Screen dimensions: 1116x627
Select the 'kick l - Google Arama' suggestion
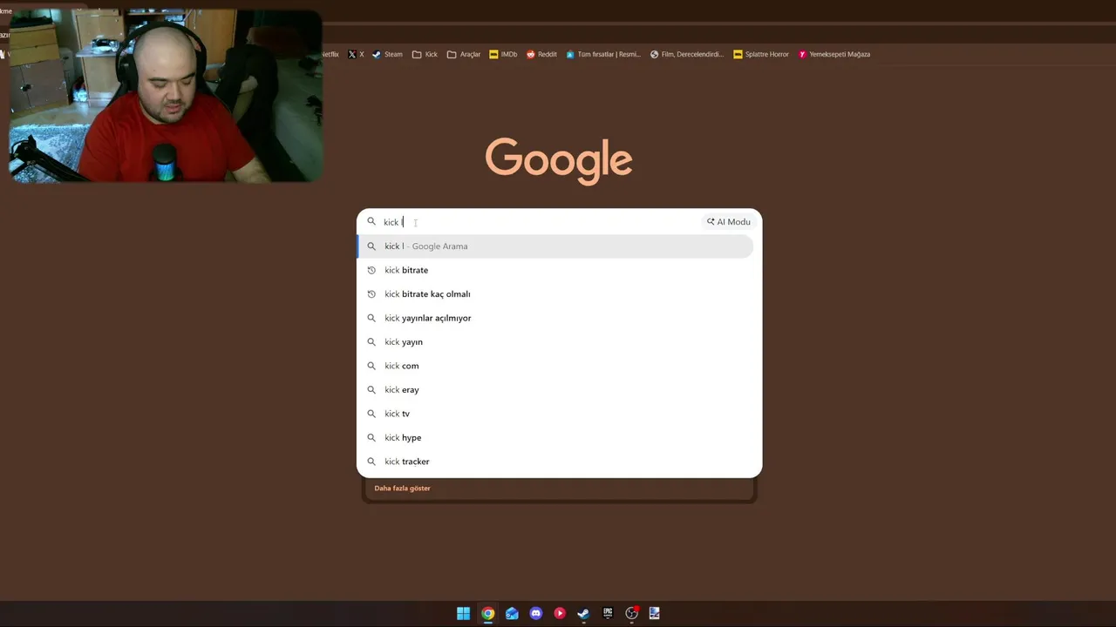555,246
